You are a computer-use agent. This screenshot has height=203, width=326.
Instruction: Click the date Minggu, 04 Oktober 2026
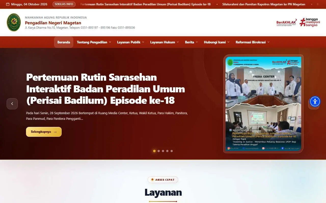pyautogui.click(x=29, y=4)
